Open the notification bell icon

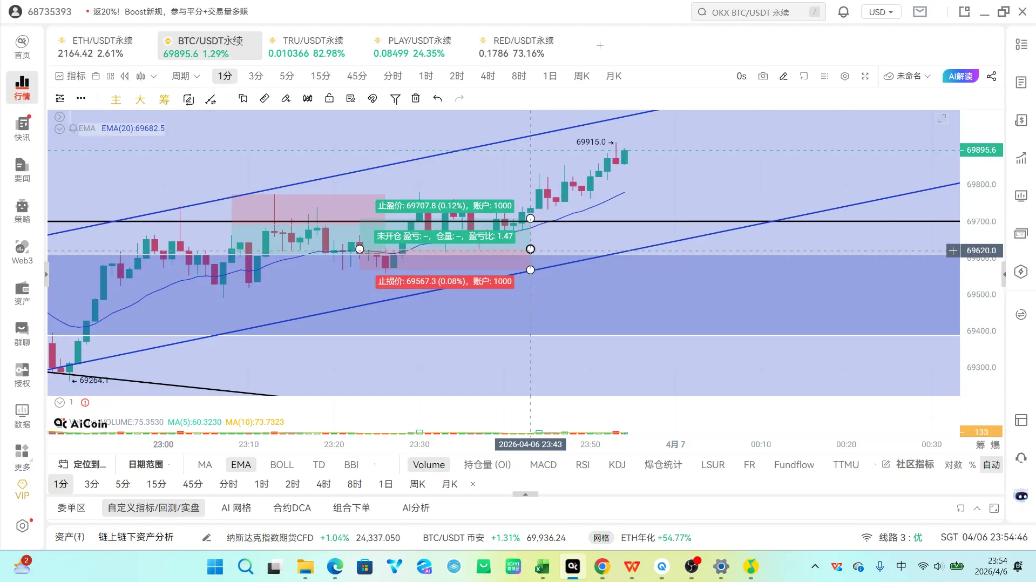[843, 12]
